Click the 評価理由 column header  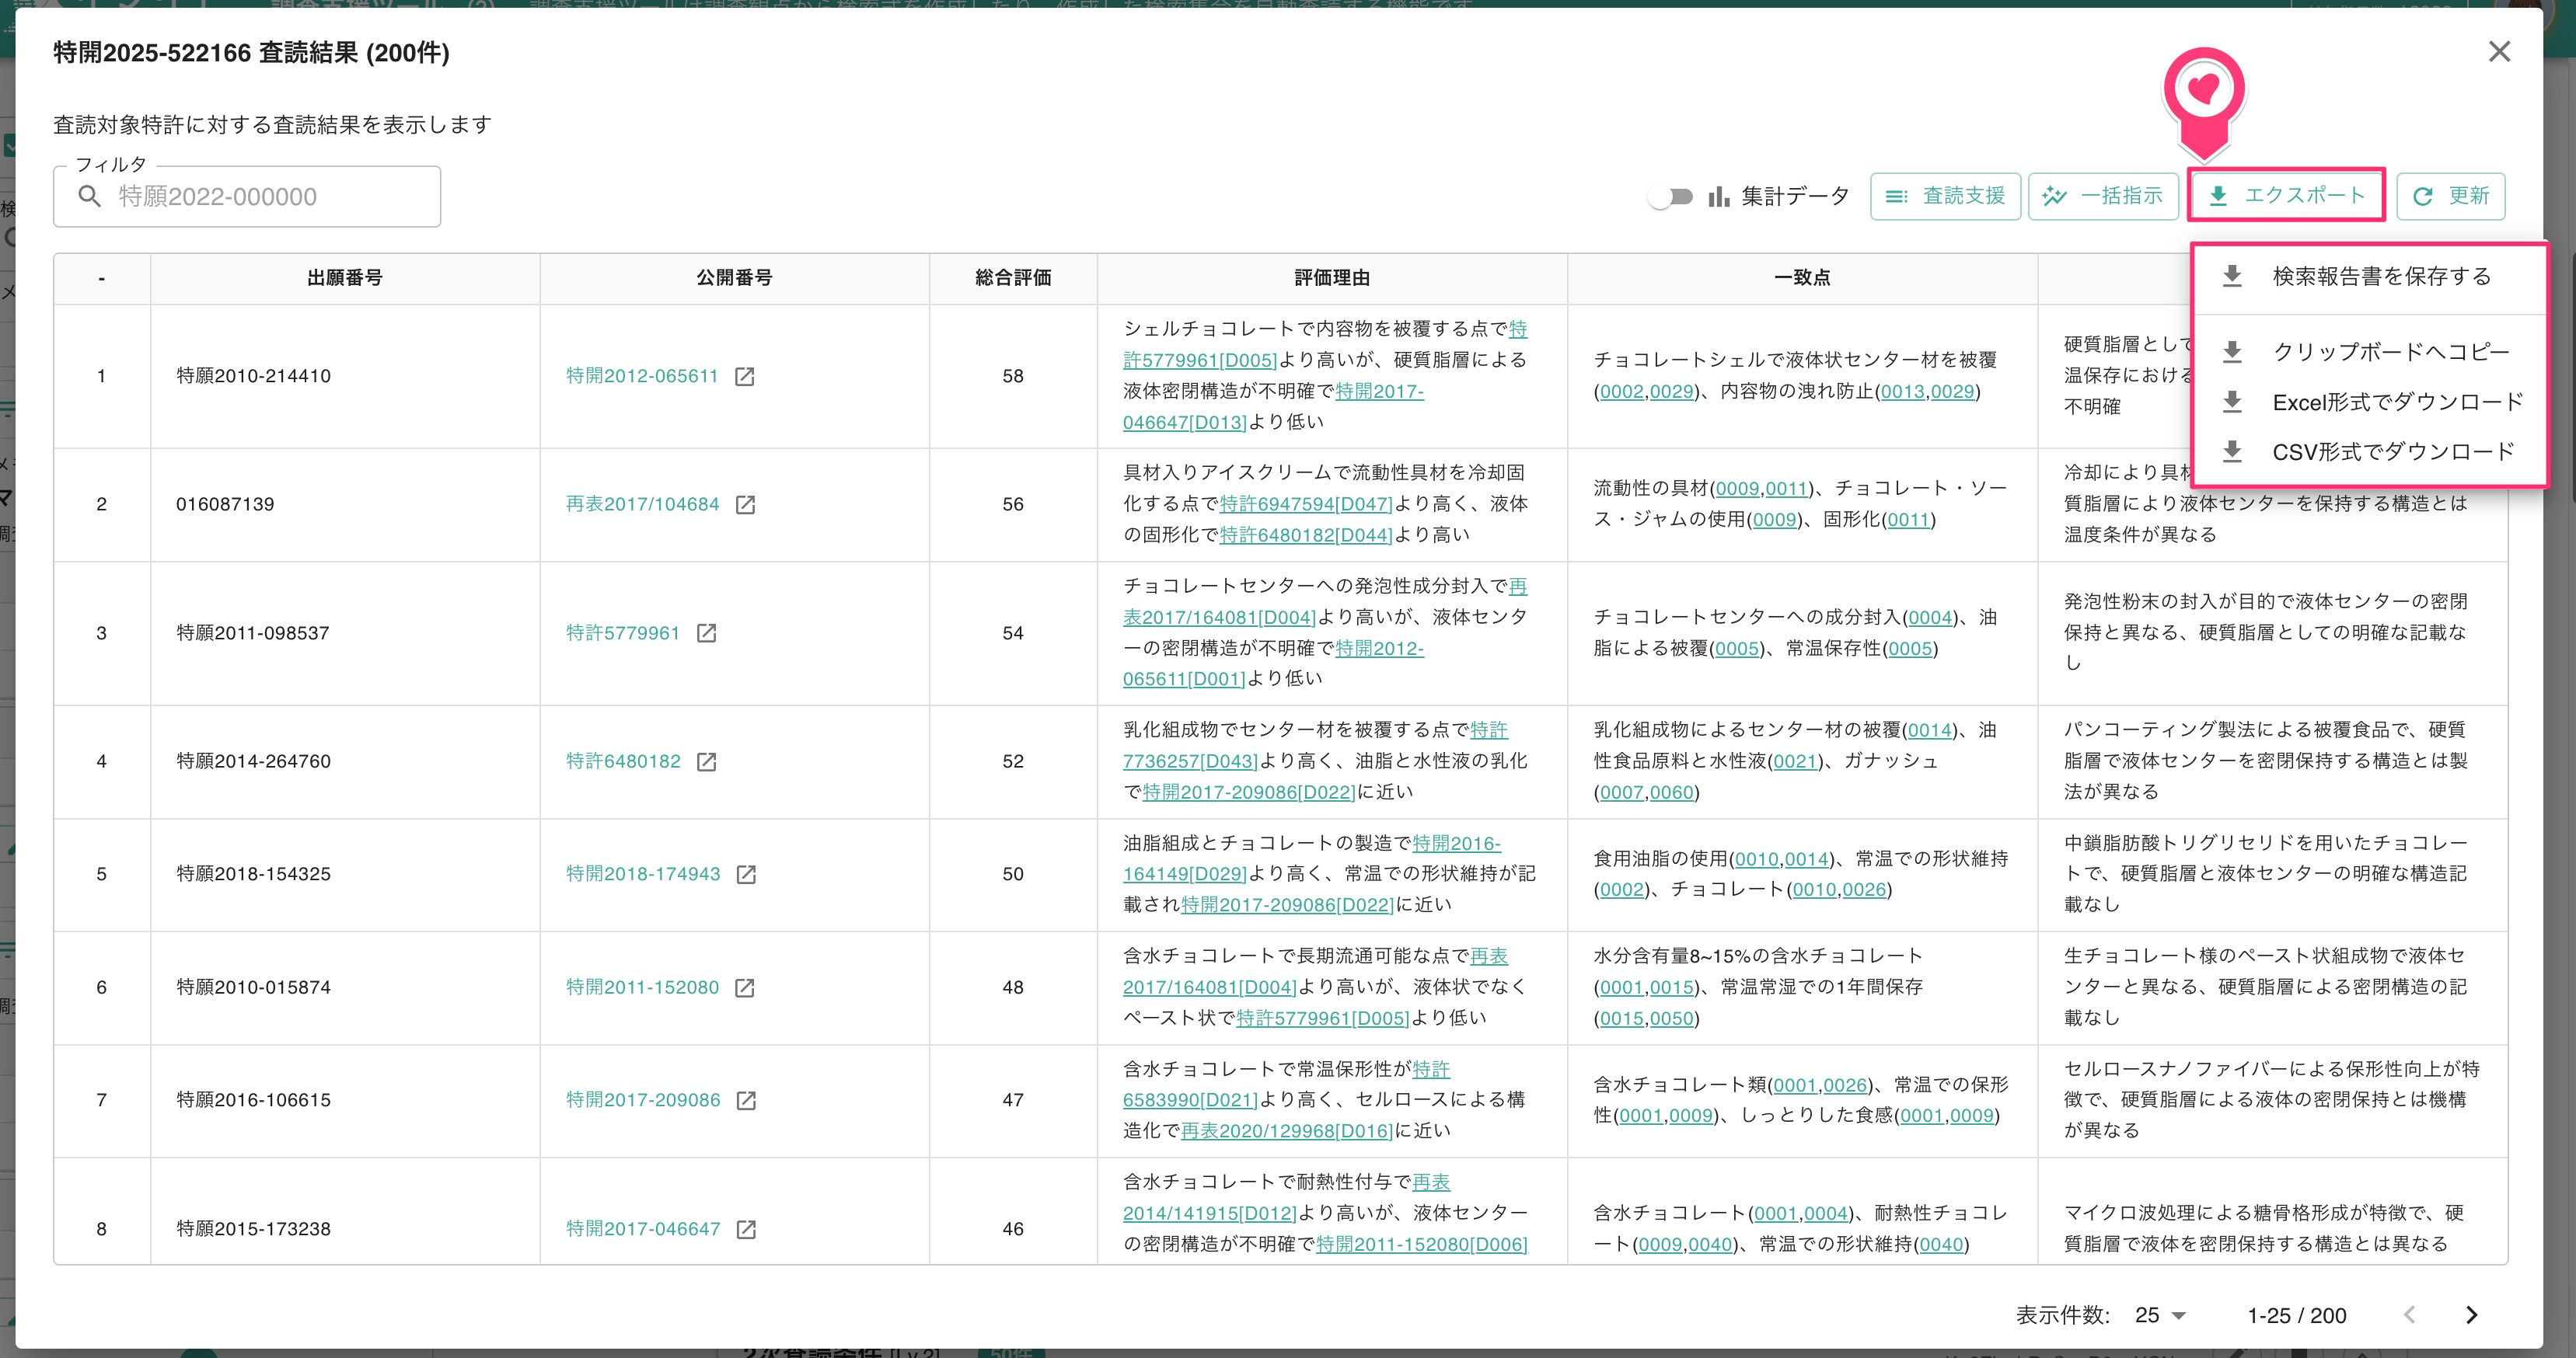tap(1333, 278)
